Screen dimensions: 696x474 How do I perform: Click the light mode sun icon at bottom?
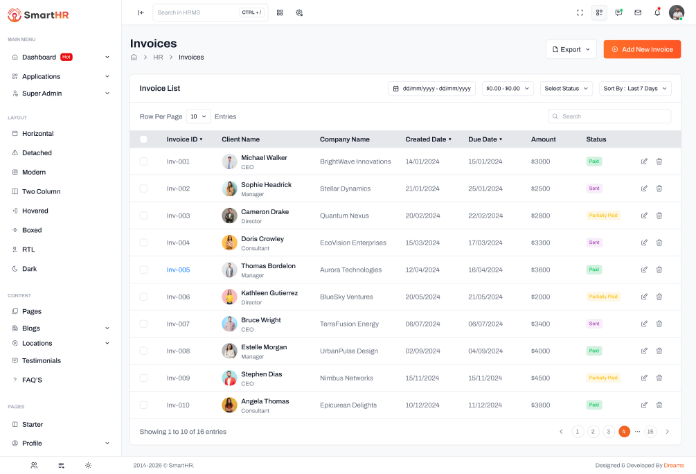click(x=88, y=466)
